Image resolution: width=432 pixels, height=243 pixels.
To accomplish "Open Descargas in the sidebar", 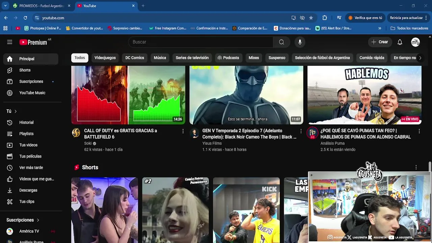I will click(x=31, y=190).
